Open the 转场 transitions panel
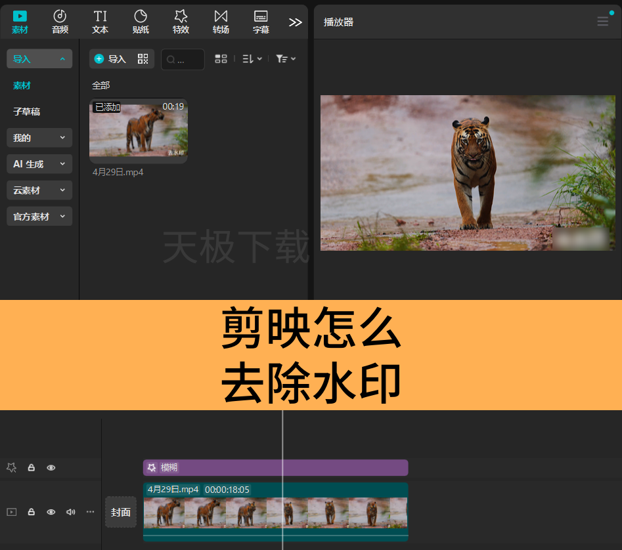Screen dimensions: 622x550 [x=221, y=22]
